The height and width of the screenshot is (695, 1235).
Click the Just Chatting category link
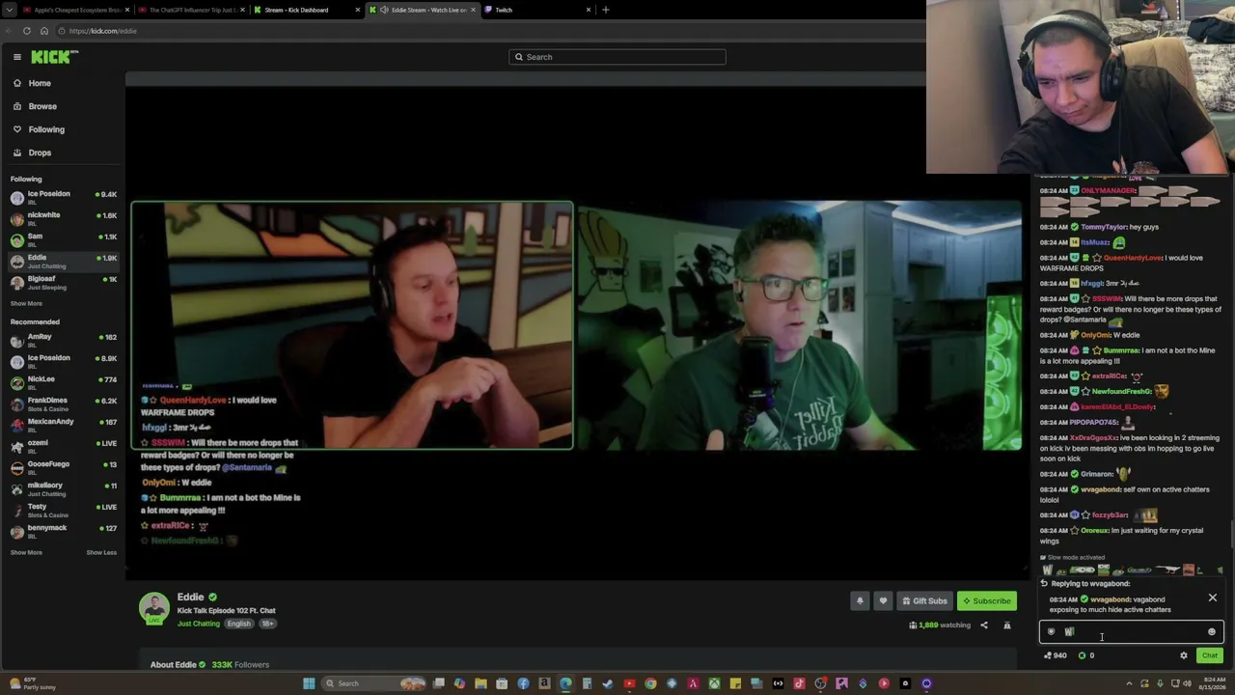[x=199, y=624]
